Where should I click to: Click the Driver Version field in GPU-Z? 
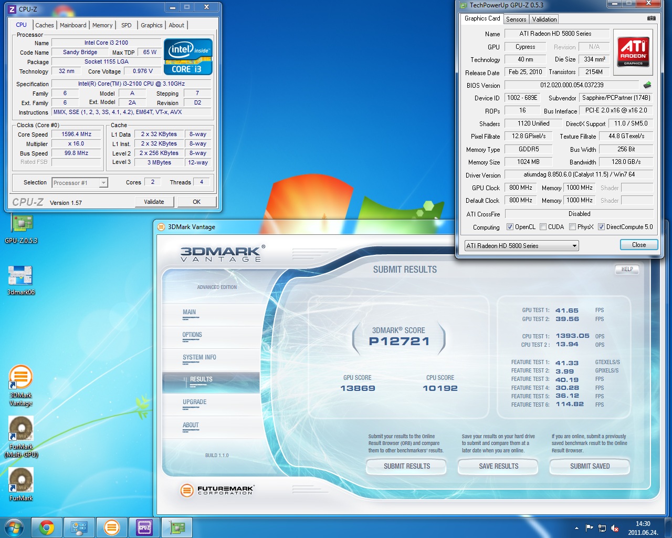pos(579,174)
